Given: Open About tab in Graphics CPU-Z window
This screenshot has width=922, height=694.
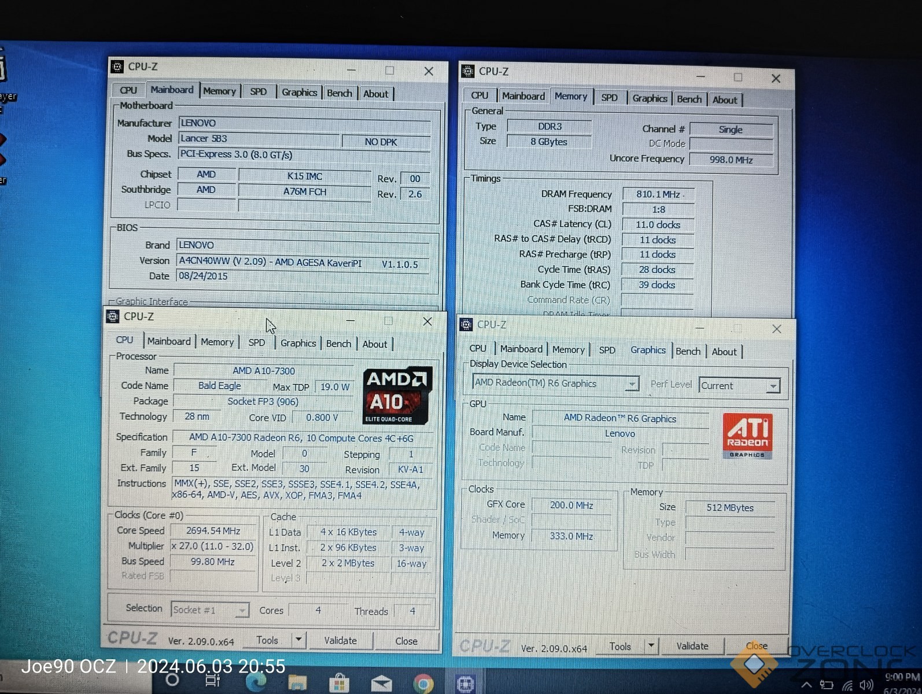Looking at the screenshot, I should tap(724, 352).
